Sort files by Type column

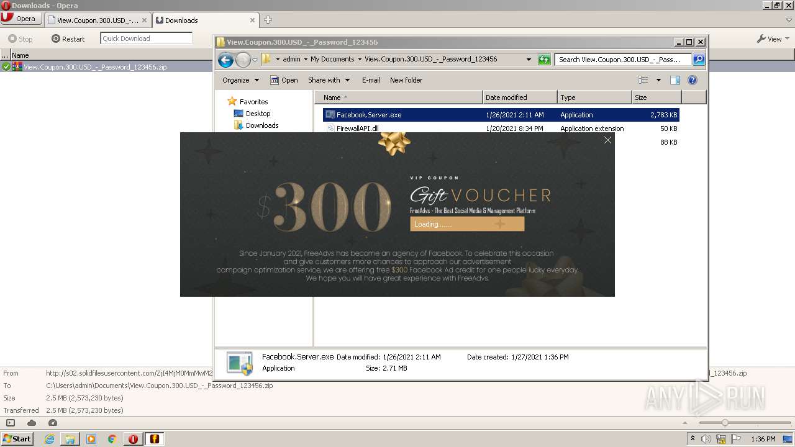click(x=594, y=97)
